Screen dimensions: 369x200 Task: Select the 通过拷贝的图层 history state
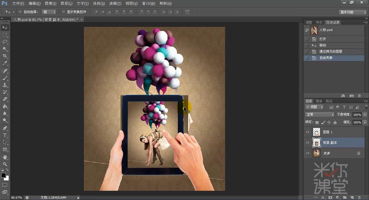[330, 52]
